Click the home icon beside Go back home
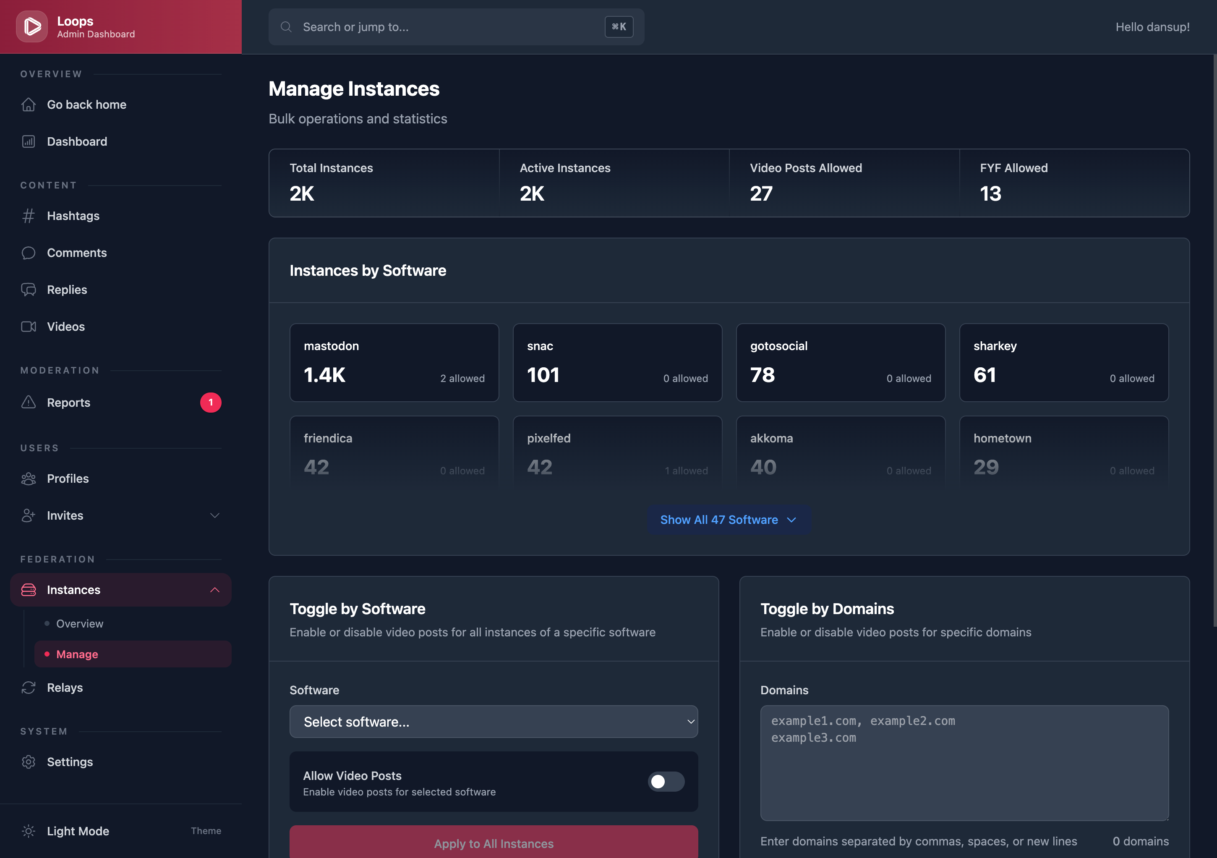 point(29,105)
